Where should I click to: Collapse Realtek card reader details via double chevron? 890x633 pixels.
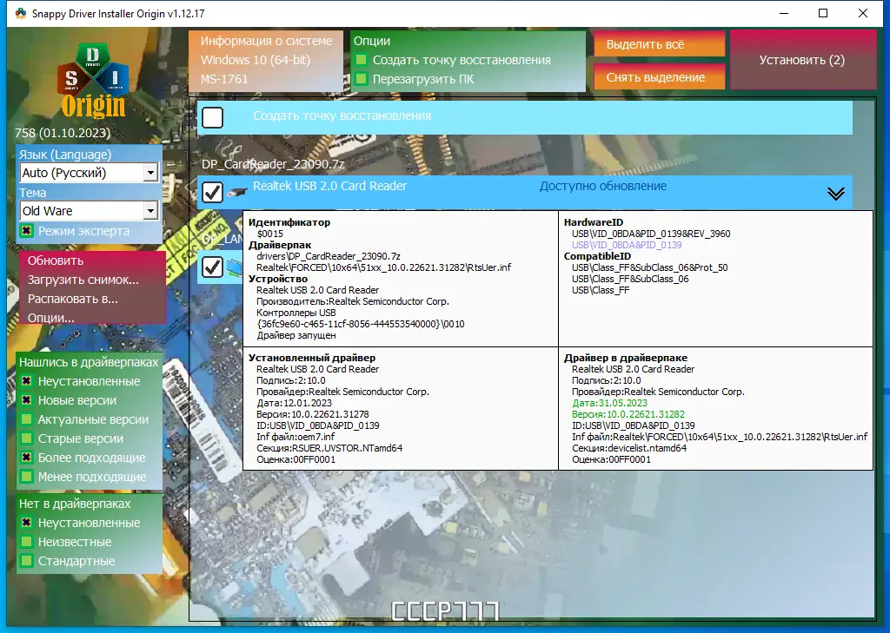(x=835, y=194)
